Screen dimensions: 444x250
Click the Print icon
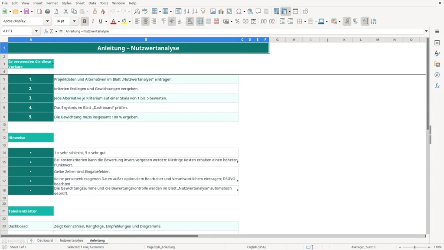tap(48, 11)
